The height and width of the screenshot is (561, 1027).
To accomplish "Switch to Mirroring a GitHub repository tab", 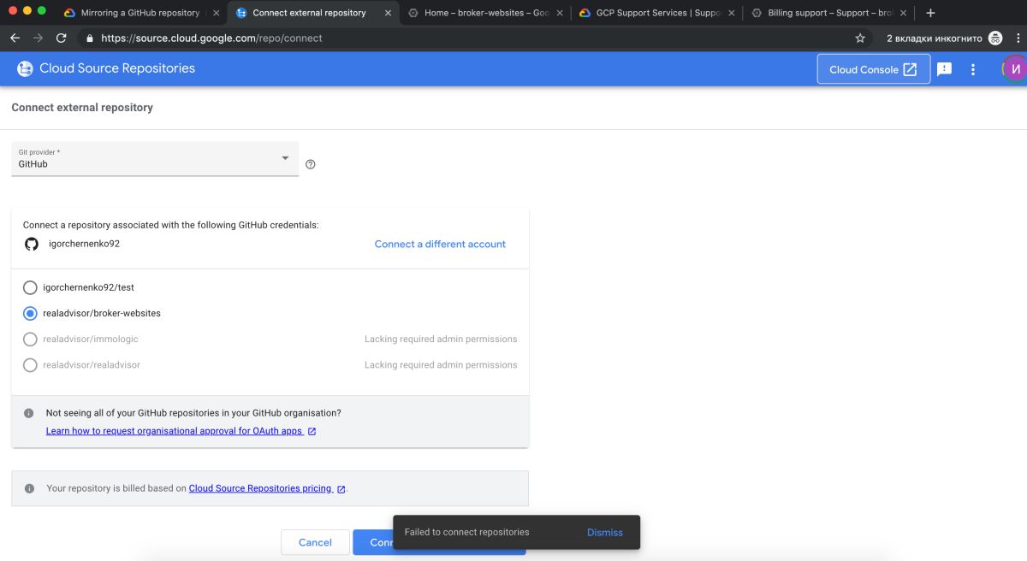I will tap(140, 14).
